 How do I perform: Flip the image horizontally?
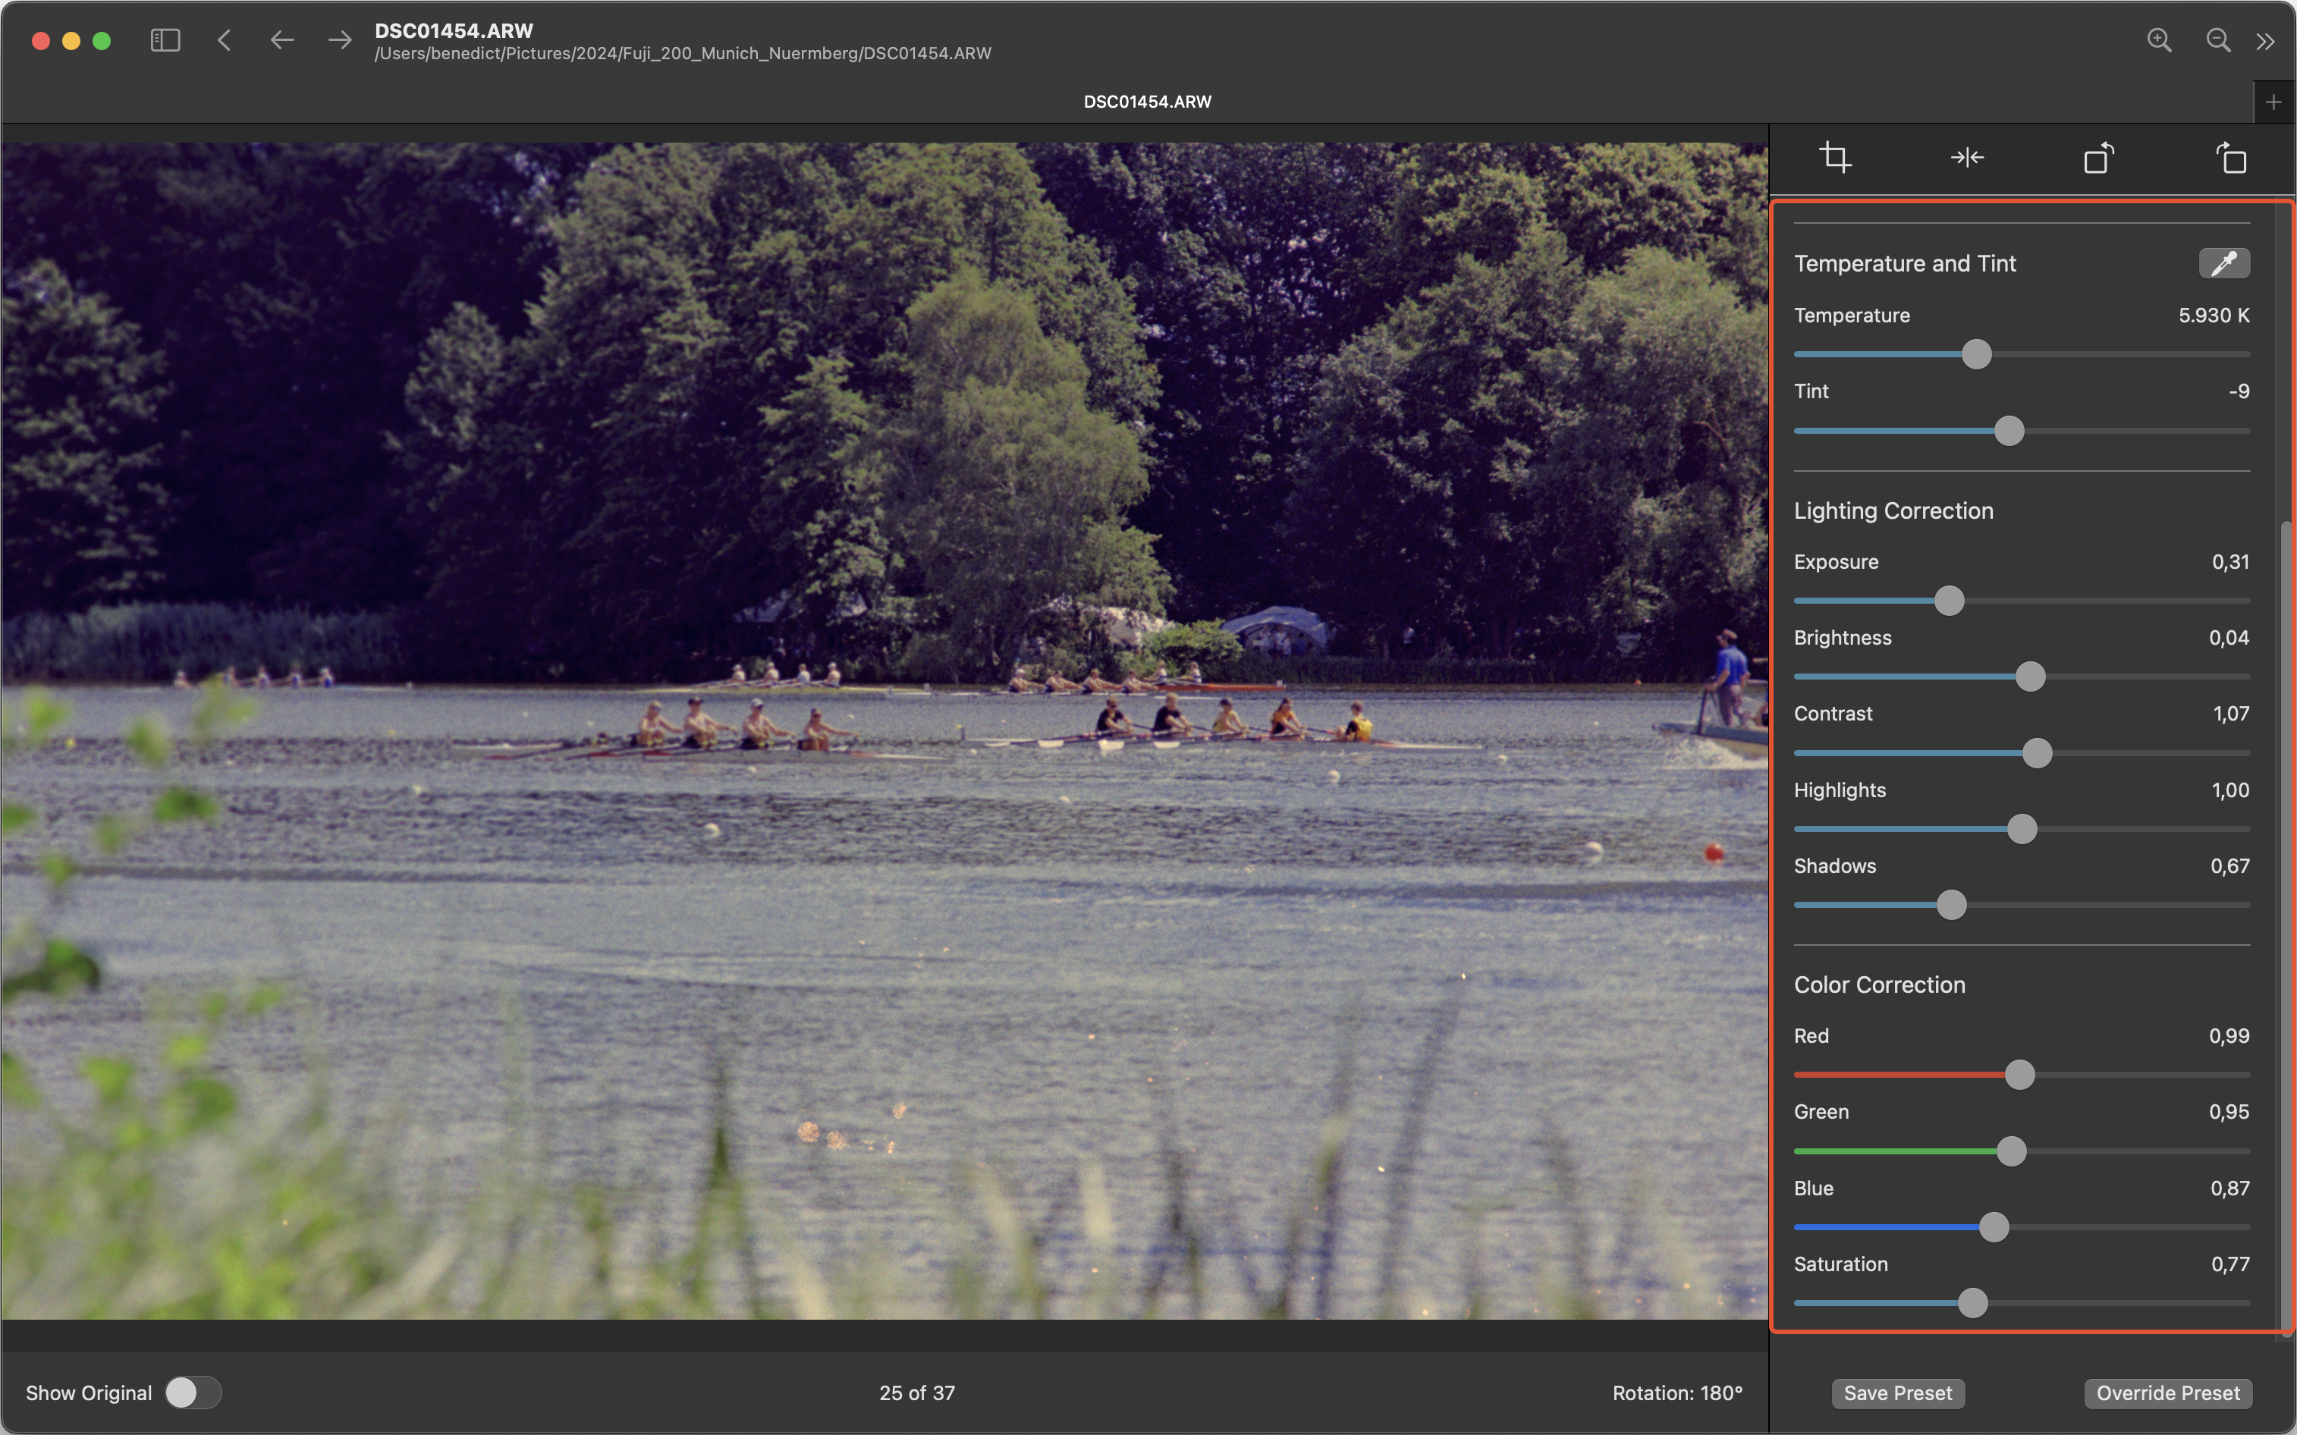pyautogui.click(x=1967, y=156)
